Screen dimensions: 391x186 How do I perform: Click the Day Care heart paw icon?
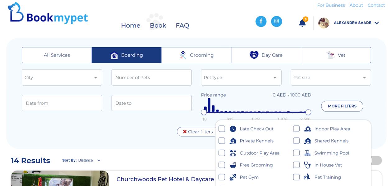(x=254, y=55)
